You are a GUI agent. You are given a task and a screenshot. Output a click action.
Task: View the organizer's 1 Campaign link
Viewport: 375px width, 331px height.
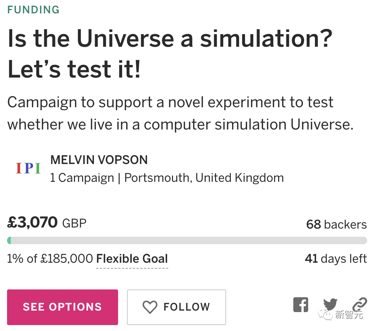tap(82, 178)
